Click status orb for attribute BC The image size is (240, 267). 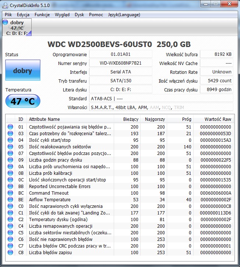10,193
